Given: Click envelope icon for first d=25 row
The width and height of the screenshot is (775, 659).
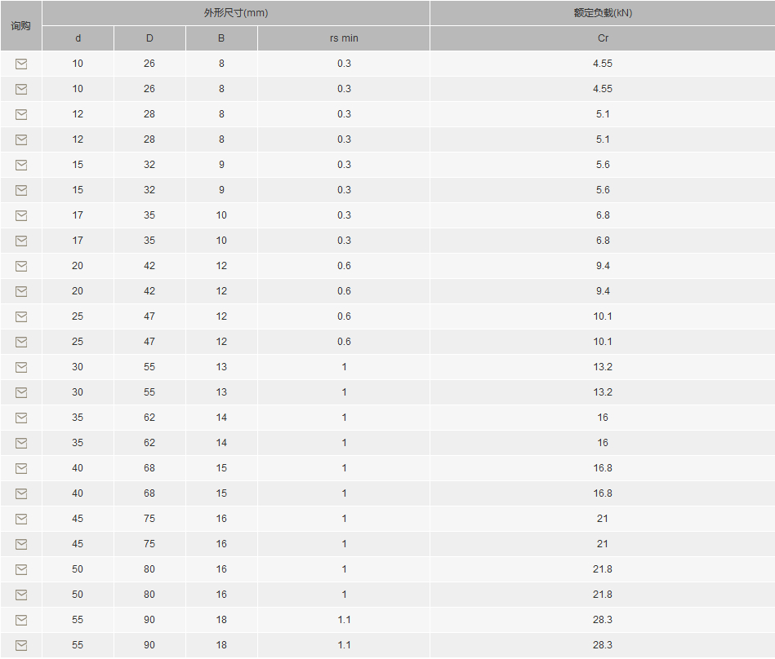Looking at the screenshot, I should pos(21,317).
